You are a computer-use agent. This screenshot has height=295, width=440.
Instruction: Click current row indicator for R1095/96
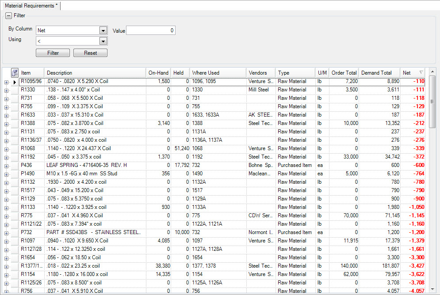coord(15,82)
